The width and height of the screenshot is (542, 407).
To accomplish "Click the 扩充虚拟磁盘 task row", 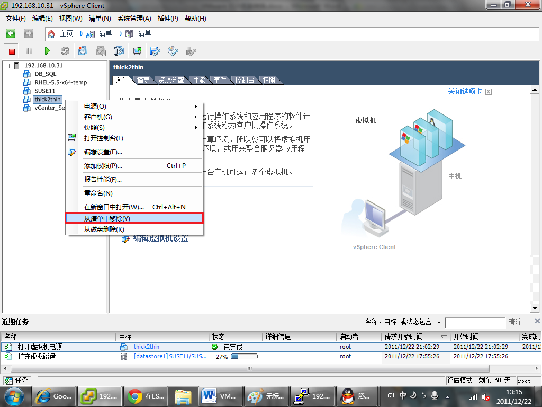I will click(x=271, y=356).
